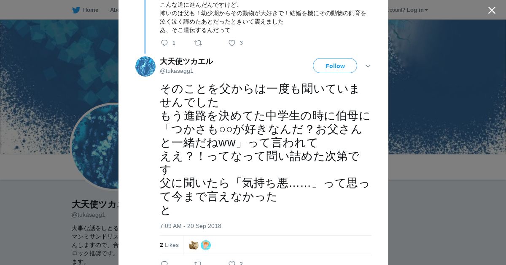This screenshot has height=265, width=506.
Task: Open the 大天使ツカエル display name link
Action: point(186,61)
